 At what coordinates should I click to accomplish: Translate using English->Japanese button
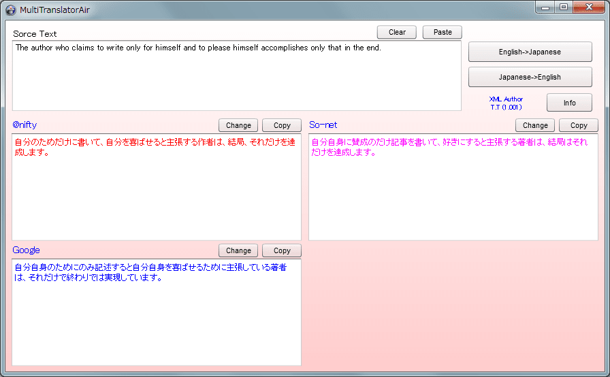[x=530, y=52]
